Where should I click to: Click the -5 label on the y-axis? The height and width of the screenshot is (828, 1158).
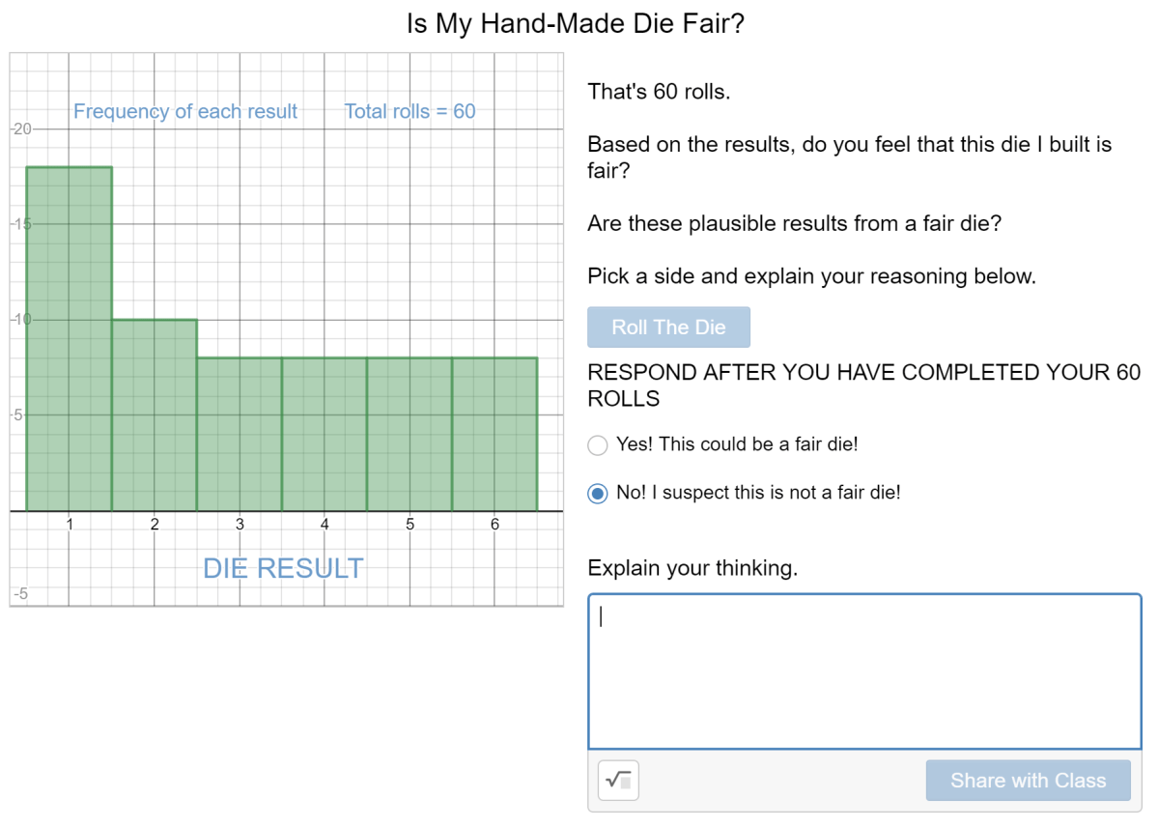[20, 594]
